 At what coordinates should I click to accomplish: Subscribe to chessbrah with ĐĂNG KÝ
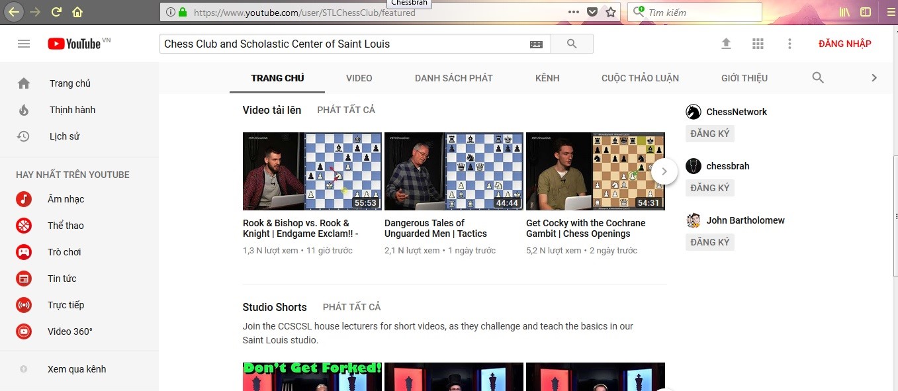[710, 188]
